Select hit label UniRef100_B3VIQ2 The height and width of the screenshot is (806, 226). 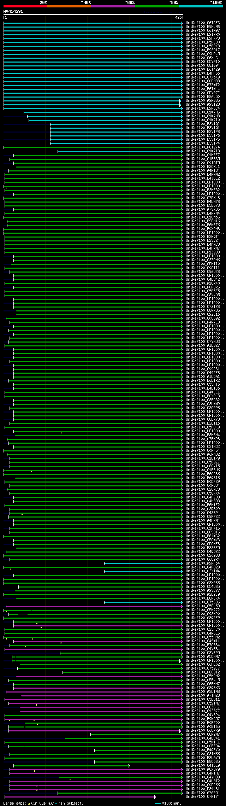pyautogui.click(x=203, y=124)
